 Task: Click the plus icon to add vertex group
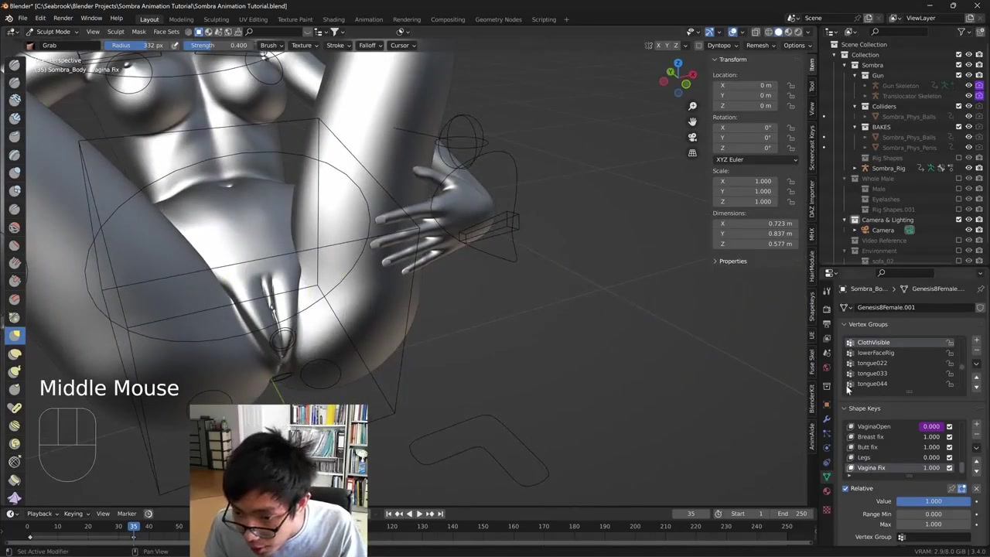click(x=976, y=341)
